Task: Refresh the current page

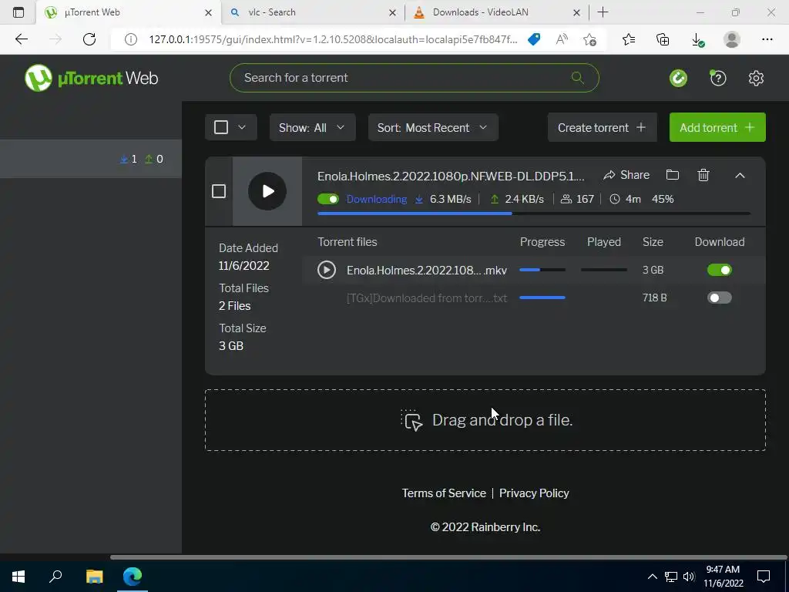Action: click(89, 39)
